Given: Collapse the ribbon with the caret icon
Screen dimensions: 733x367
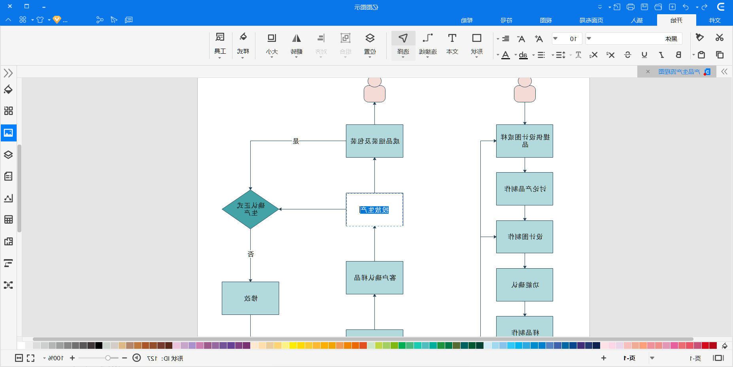Looking at the screenshot, I should pyautogui.click(x=8, y=20).
